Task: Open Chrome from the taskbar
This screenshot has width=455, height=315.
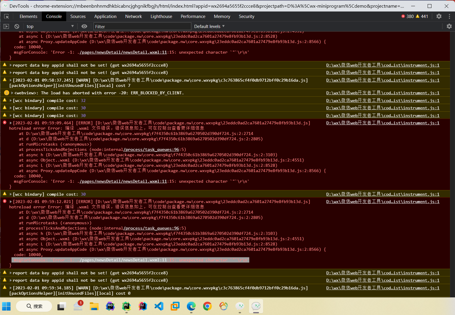Action: (x=207, y=306)
